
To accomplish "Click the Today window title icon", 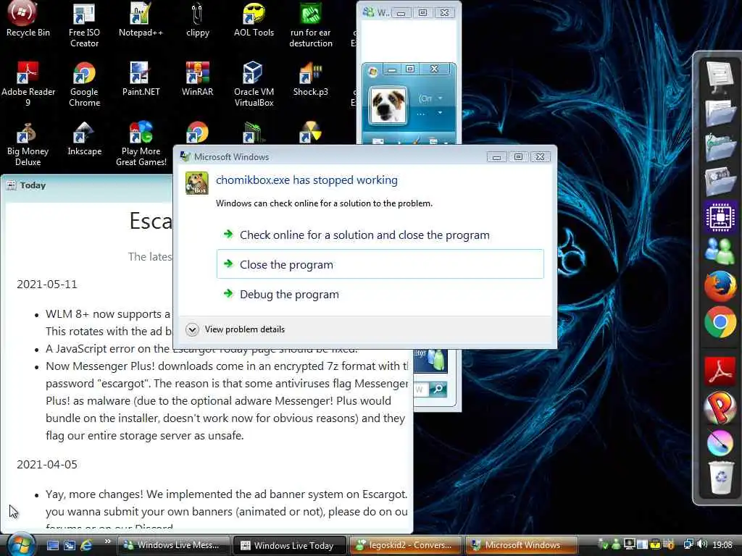I will click(11, 185).
